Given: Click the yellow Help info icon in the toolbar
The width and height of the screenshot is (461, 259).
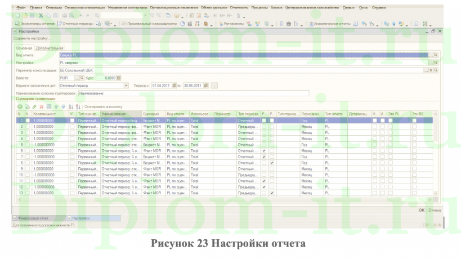Looking at the screenshot, I should point(177,16).
